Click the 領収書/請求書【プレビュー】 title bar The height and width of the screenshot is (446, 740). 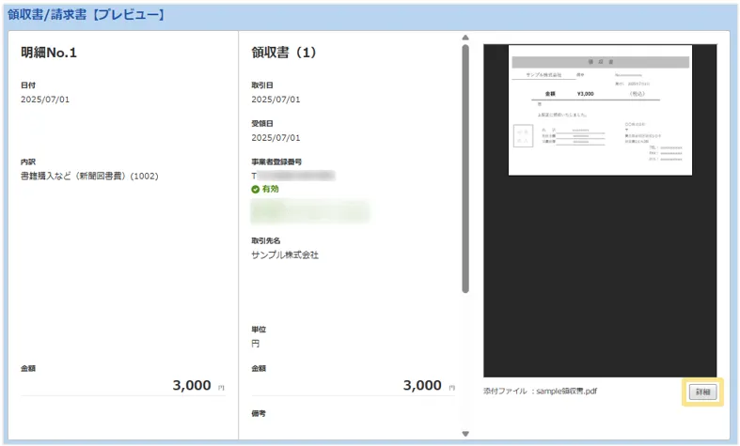click(x=87, y=15)
